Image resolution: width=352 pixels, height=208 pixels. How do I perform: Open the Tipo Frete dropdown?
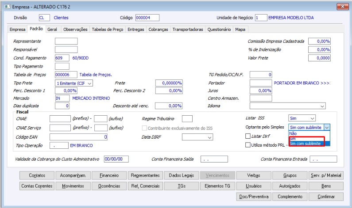pos(89,83)
